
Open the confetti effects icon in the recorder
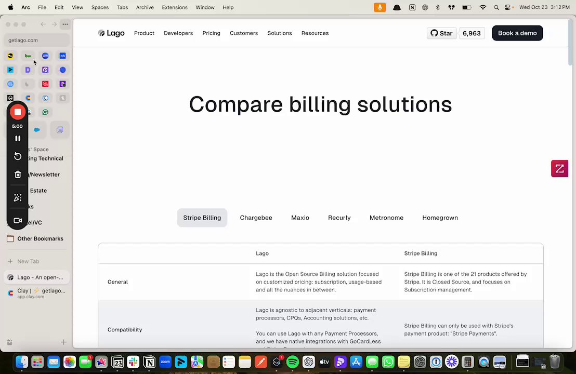tap(18, 198)
